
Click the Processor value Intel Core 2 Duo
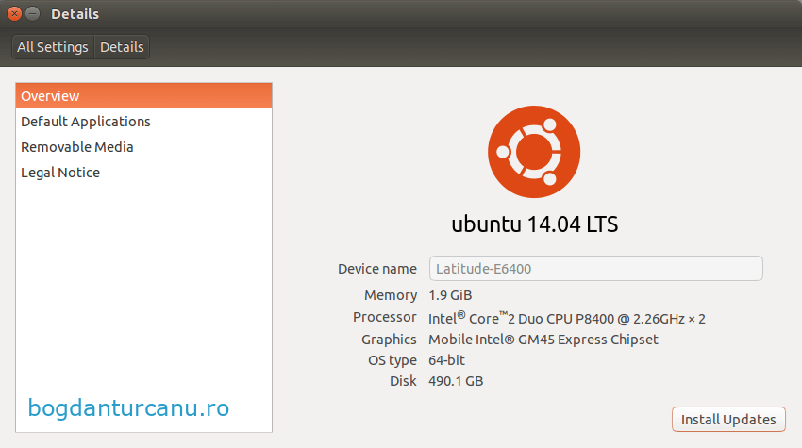566,318
